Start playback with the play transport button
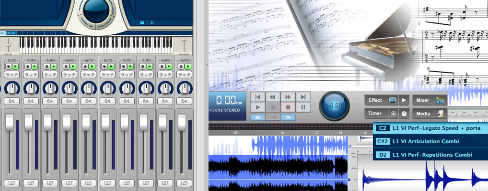This screenshot has height=191, width=488. [x=258, y=107]
